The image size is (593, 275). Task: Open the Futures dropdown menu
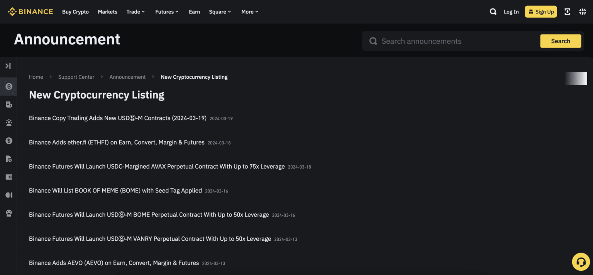click(x=166, y=12)
